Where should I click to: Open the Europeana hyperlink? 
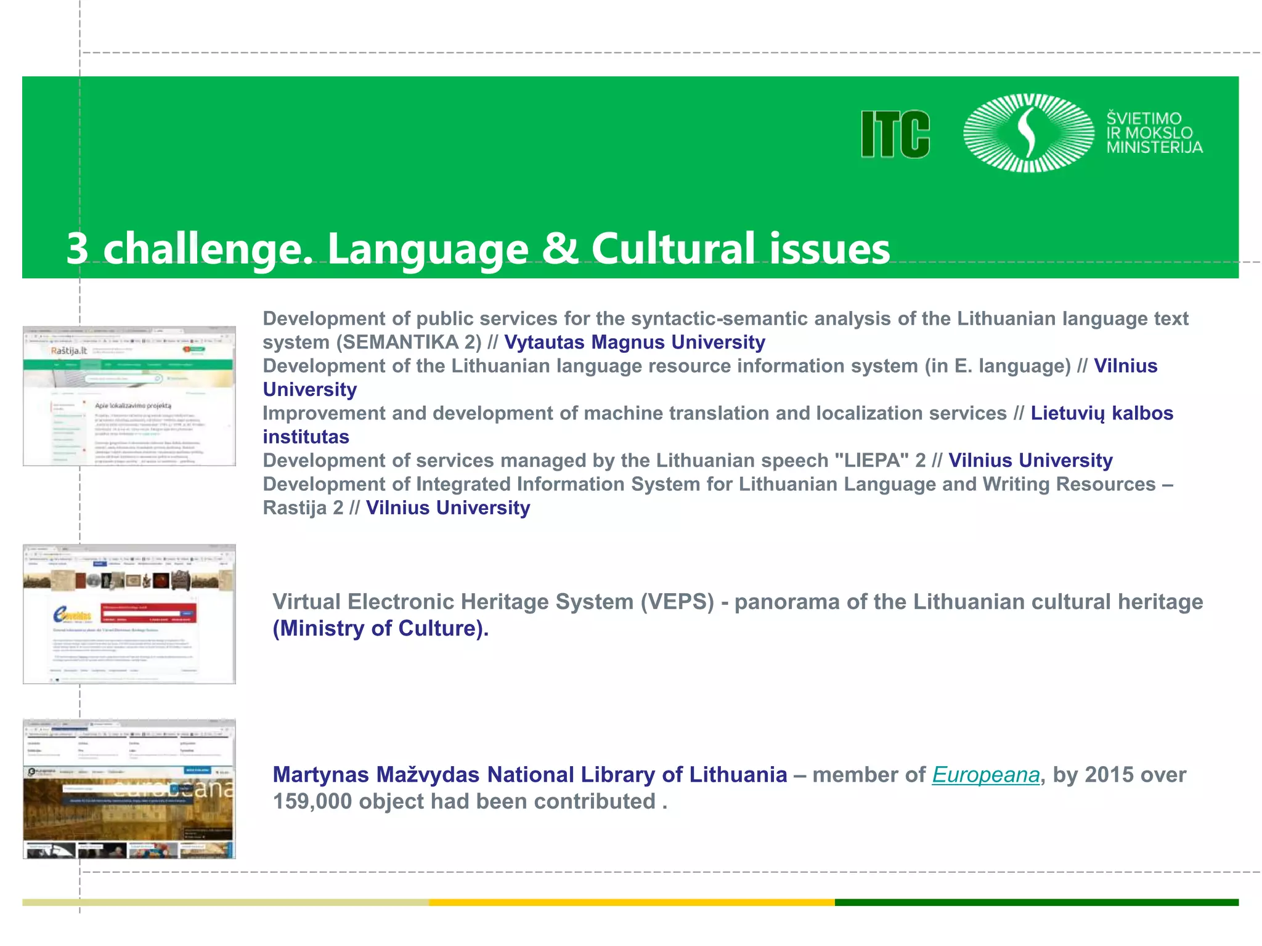pyautogui.click(x=985, y=774)
